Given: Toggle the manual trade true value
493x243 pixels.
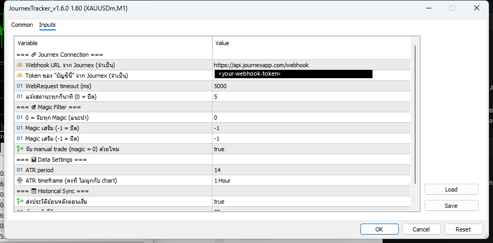Looking at the screenshot, I should tap(311, 149).
